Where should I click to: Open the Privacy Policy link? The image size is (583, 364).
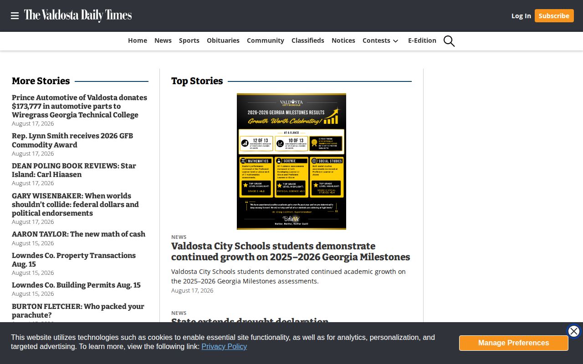point(224,347)
